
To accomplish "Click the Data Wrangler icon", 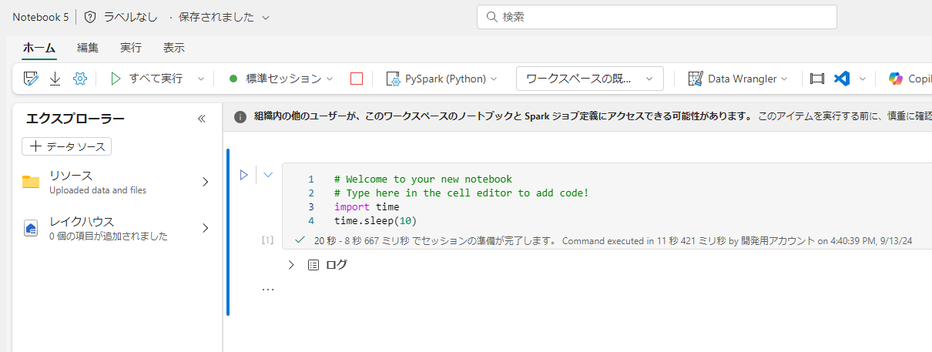I will [x=696, y=79].
